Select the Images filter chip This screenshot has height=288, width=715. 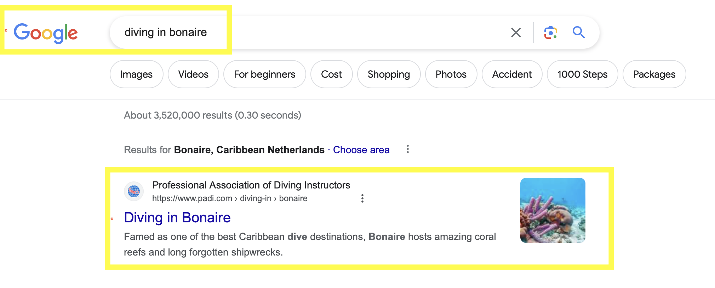136,74
